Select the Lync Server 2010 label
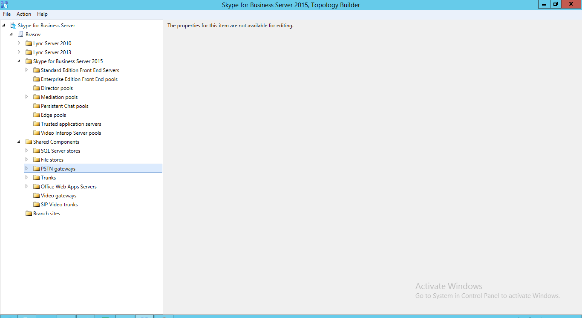Image resolution: width=582 pixels, height=318 pixels. pyautogui.click(x=52, y=43)
